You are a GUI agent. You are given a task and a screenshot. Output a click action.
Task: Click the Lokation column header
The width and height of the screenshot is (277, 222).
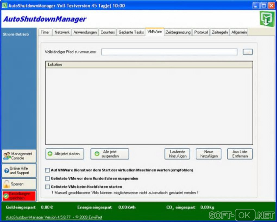(x=149, y=65)
